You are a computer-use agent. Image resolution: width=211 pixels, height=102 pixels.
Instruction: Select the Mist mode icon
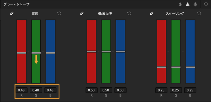pyautogui.click(x=195, y=4)
